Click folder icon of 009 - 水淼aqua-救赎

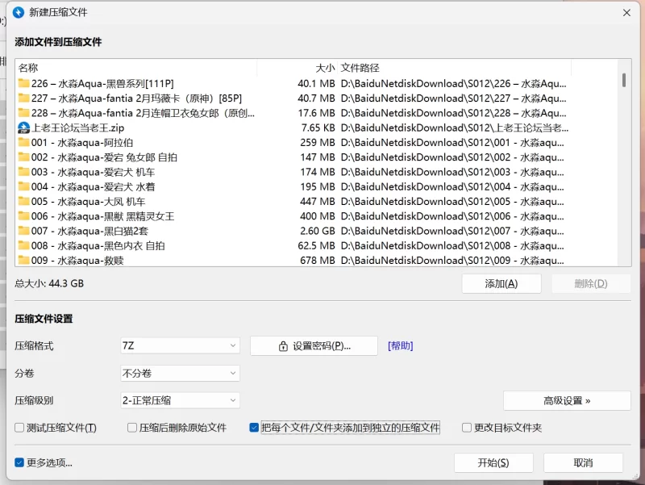pos(24,261)
